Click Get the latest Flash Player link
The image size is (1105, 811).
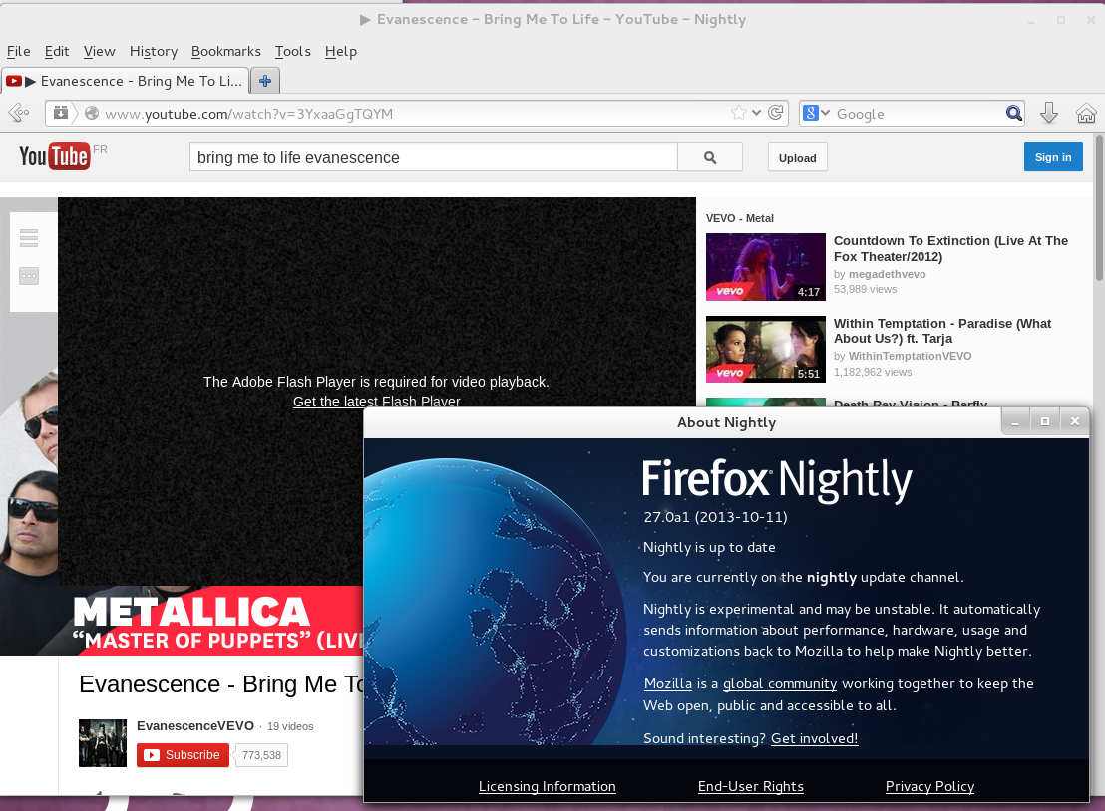click(376, 402)
